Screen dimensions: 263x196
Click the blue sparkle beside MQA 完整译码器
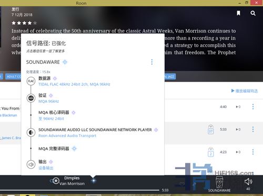point(74,149)
